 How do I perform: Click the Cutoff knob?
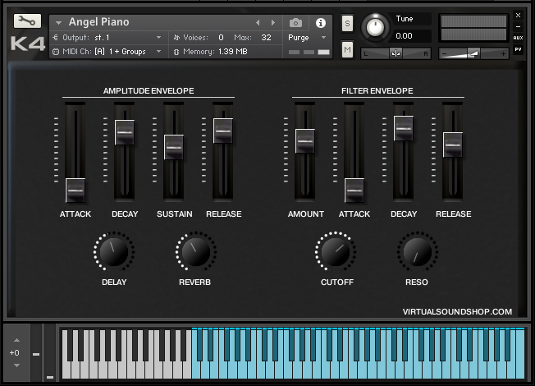(x=336, y=252)
